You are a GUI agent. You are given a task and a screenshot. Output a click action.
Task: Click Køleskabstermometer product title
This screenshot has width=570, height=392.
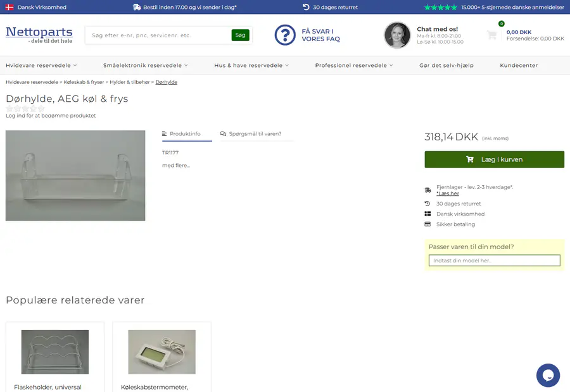pos(155,388)
